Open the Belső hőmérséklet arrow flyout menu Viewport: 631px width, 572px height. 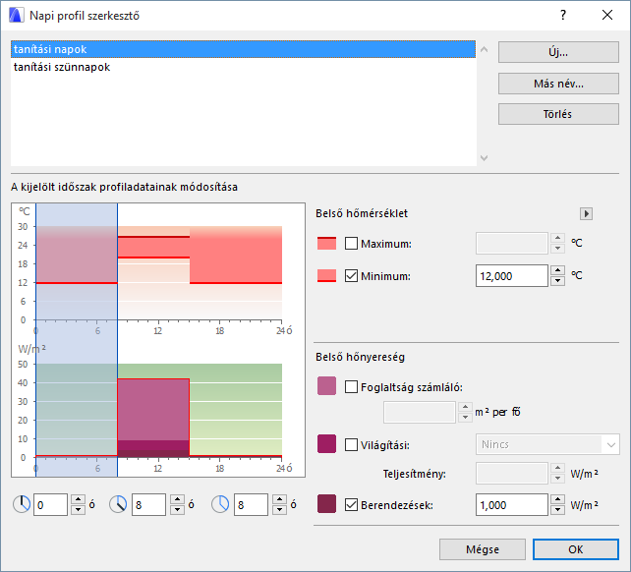[x=587, y=213]
